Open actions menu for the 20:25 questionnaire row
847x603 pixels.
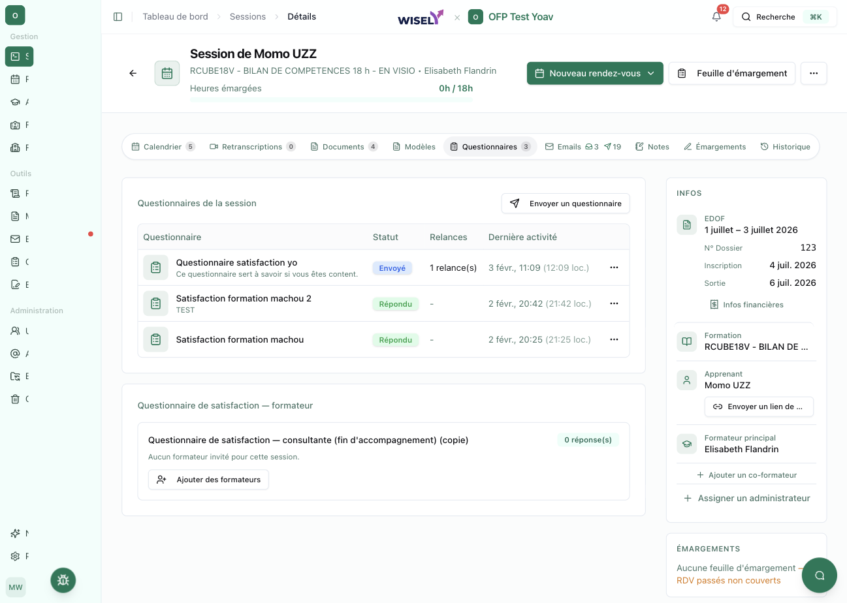pos(614,339)
